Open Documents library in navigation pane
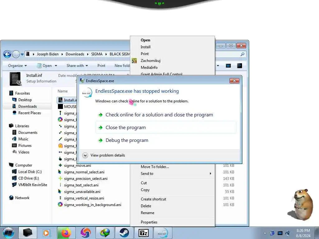This screenshot has height=239, width=319. [28, 133]
